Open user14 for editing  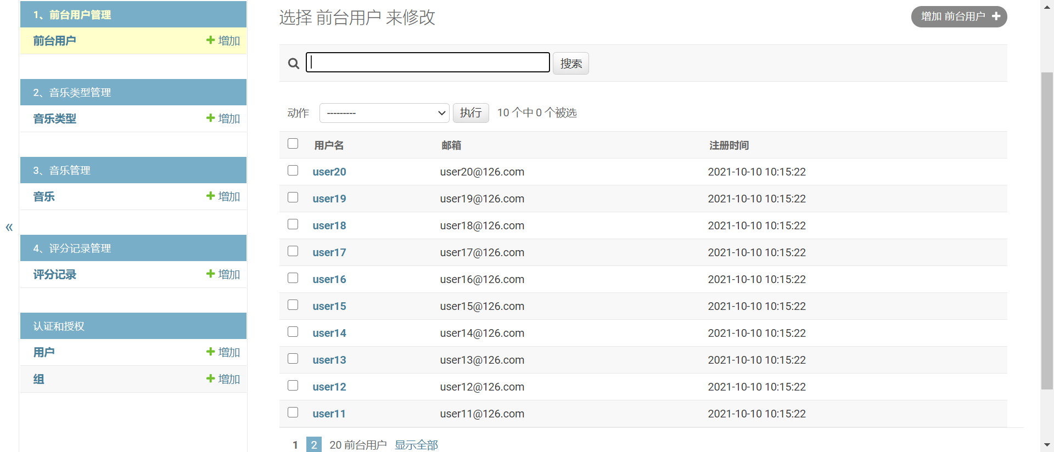pos(329,333)
